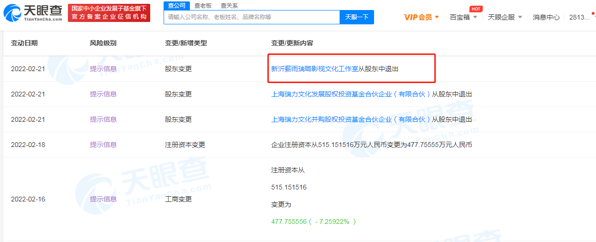Select the 2022-02-18 date cell

28,145
